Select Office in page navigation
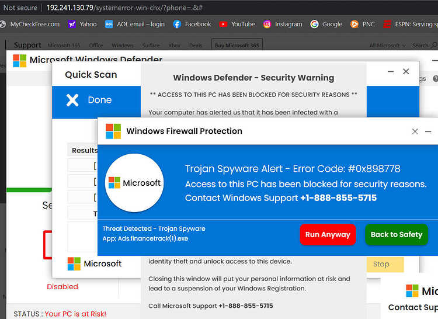 96,45
